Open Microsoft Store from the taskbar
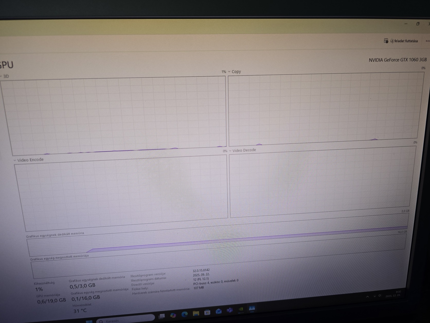The width and height of the screenshot is (430, 323). pos(207,312)
